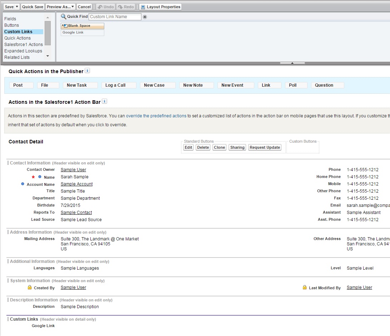Click the lock icon next to Created By

[x=30, y=287]
